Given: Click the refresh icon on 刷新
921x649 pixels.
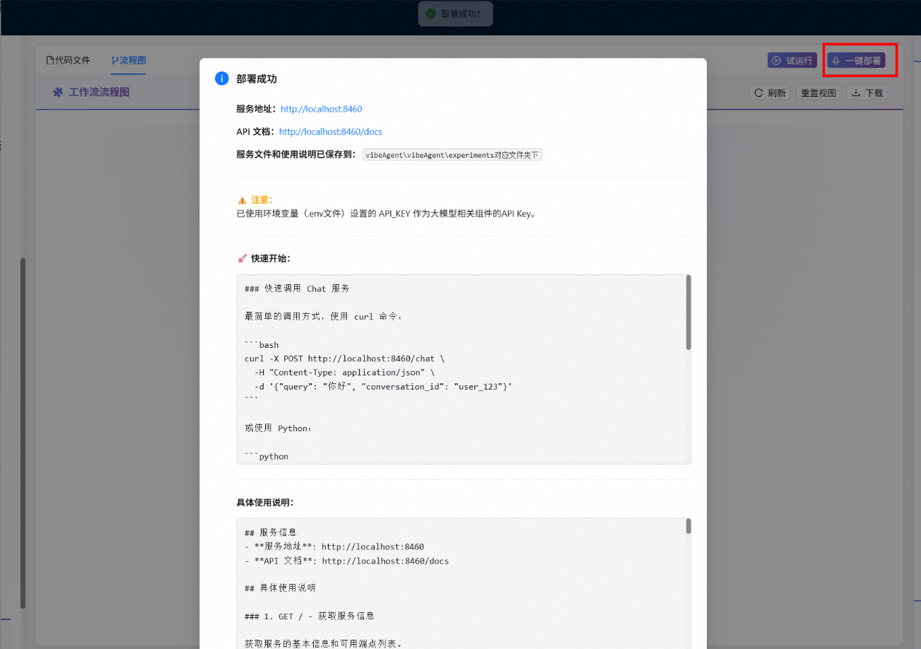Looking at the screenshot, I should 758,93.
